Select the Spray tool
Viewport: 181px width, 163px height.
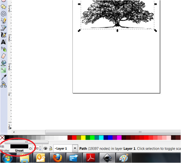(4, 49)
